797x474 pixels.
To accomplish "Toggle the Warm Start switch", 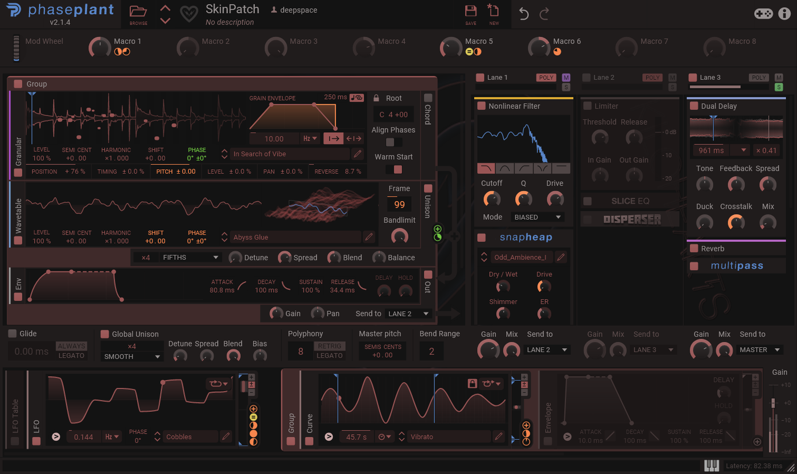I will point(394,169).
